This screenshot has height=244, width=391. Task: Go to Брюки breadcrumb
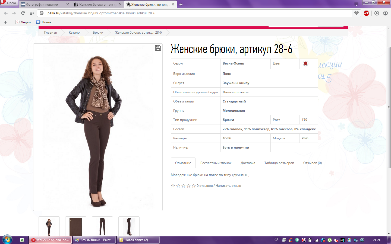tap(98, 33)
